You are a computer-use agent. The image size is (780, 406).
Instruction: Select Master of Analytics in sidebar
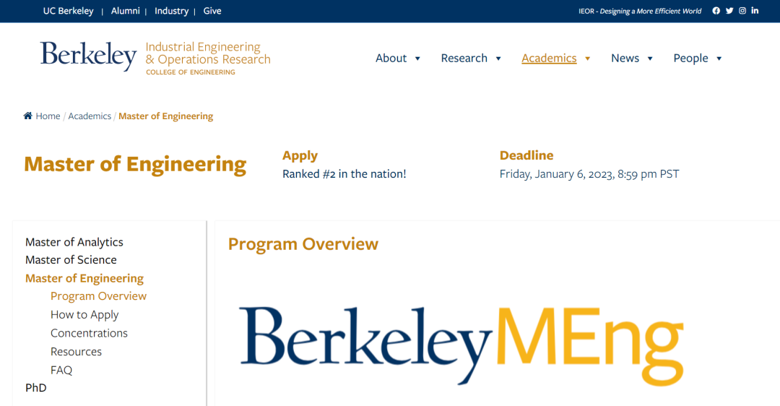click(x=74, y=242)
